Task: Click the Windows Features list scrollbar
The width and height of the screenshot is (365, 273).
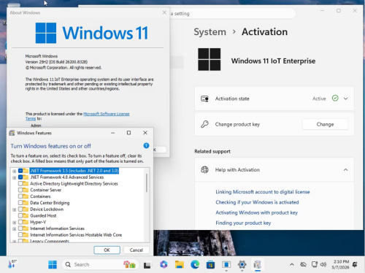Action: (x=147, y=182)
